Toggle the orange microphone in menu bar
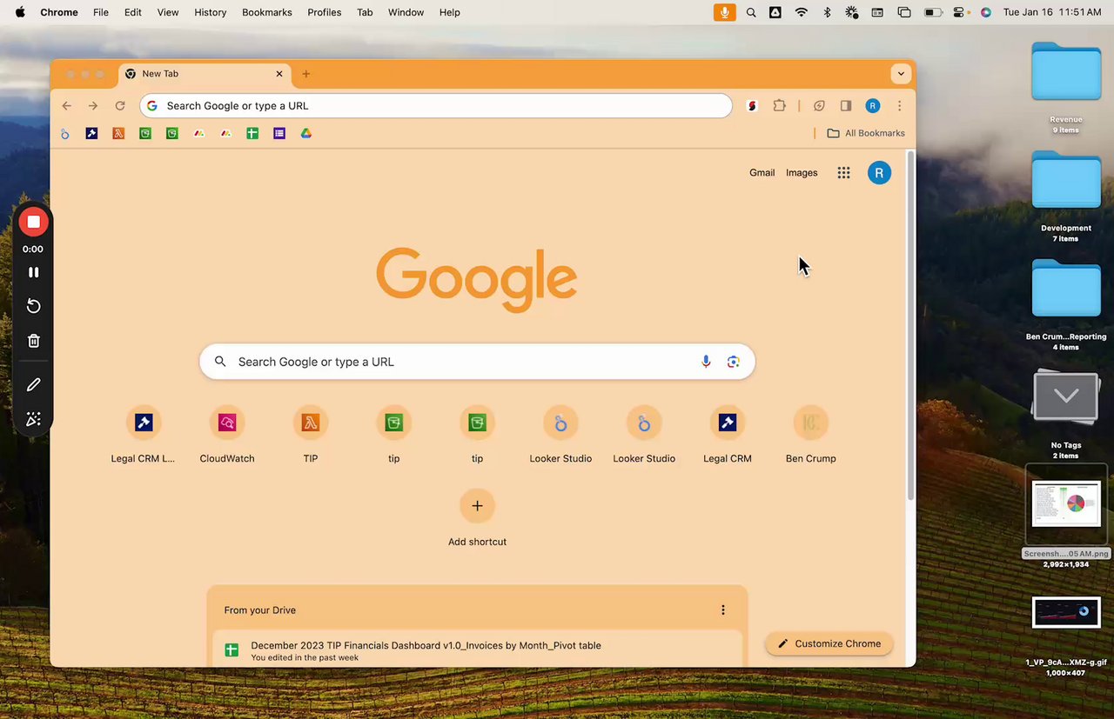 tap(723, 12)
